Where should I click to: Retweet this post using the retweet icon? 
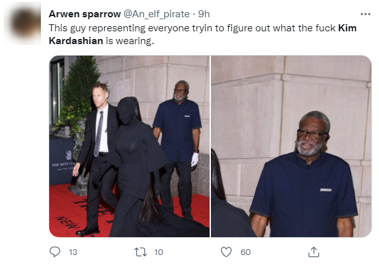[141, 252]
